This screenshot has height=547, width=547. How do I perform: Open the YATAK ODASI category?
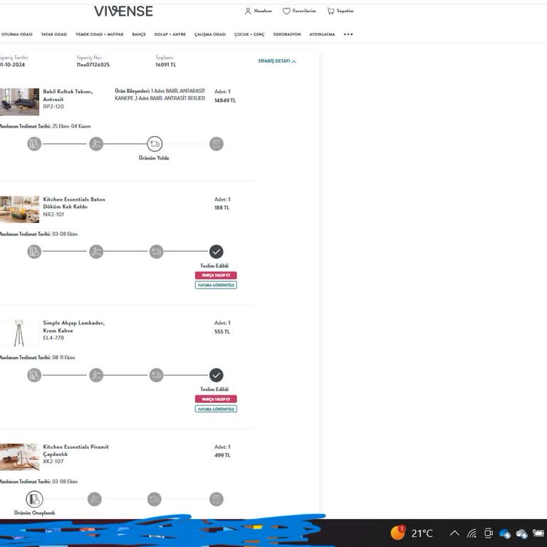point(53,34)
